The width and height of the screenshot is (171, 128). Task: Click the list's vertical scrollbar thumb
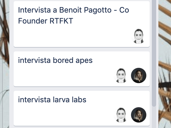[x=154, y=53]
